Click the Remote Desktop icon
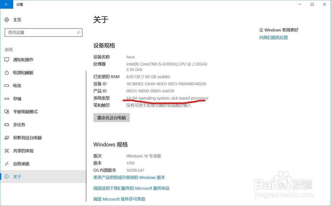The width and height of the screenshot is (331, 206). [x=7, y=164]
